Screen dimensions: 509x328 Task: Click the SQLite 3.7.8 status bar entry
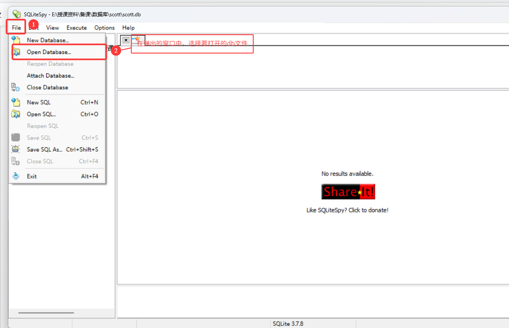point(288,324)
